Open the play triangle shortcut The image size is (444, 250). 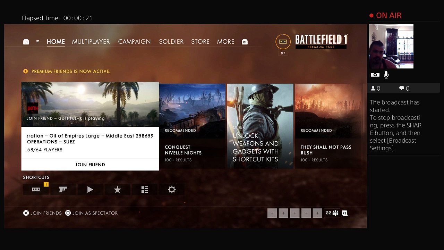[90, 190]
